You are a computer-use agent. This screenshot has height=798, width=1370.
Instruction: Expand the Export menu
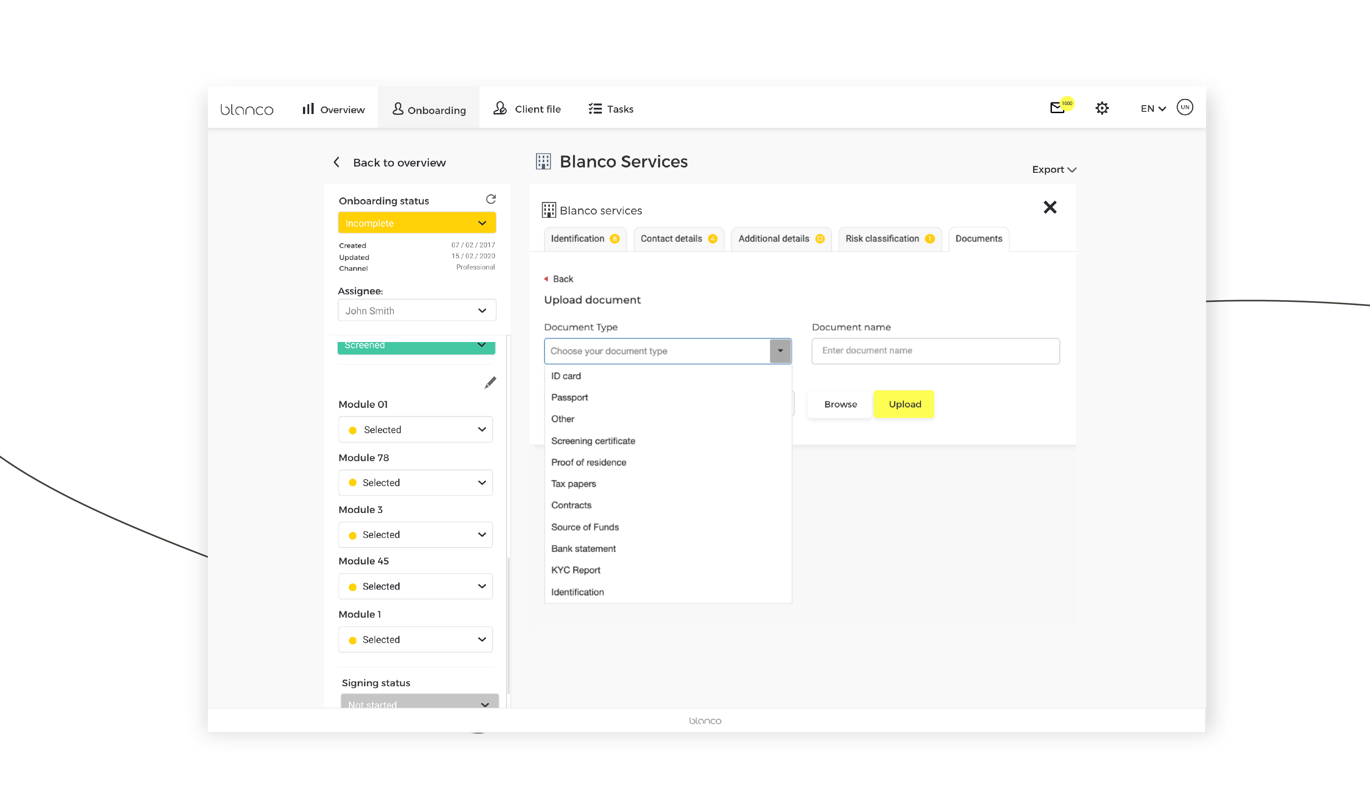[1054, 170]
